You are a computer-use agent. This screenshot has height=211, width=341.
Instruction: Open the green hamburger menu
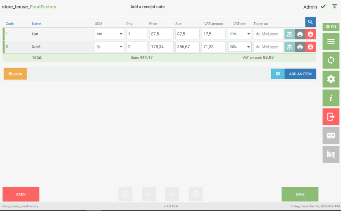(331, 41)
